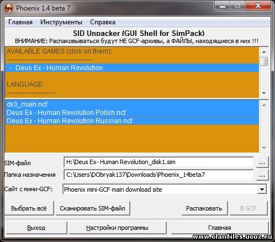Click up arrow of games list scrollbar
Screen dimensions: 275x242
264,52
